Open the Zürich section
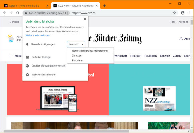194x133 pixels. coord(177,56)
